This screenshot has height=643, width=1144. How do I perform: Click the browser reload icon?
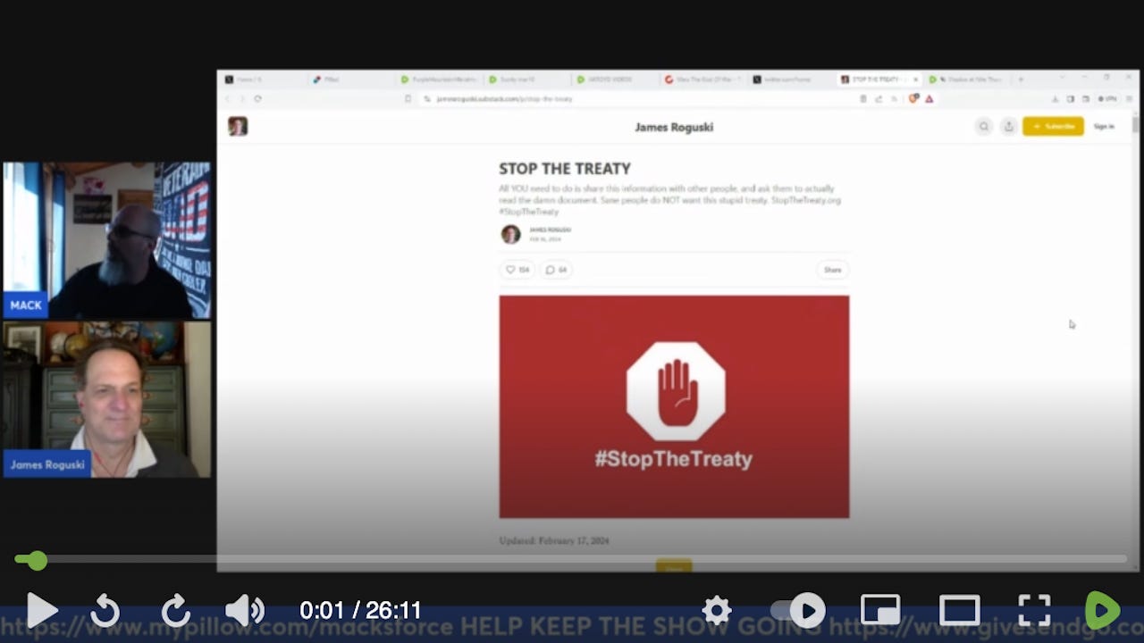257,99
